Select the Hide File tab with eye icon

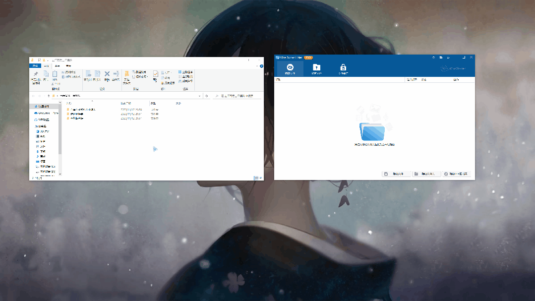291,68
